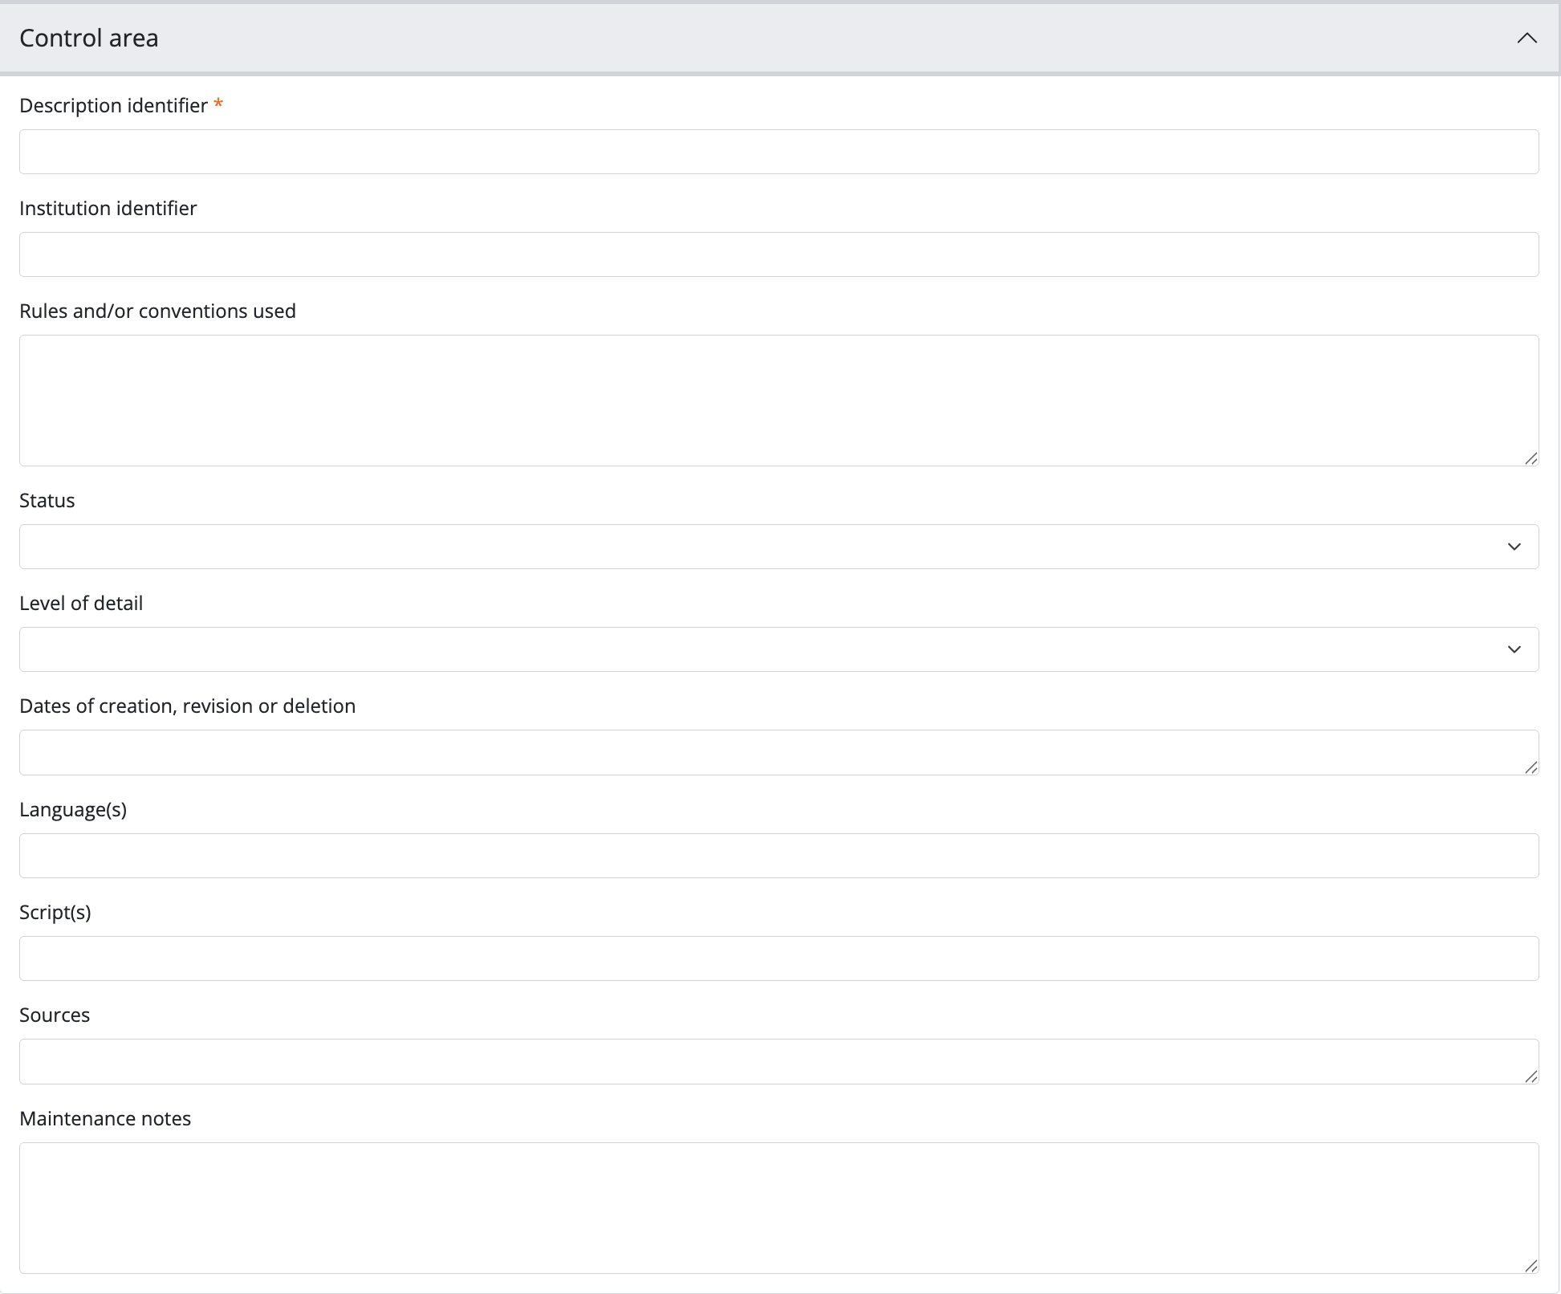
Task: Click the Script(s) input field
Action: (x=778, y=958)
